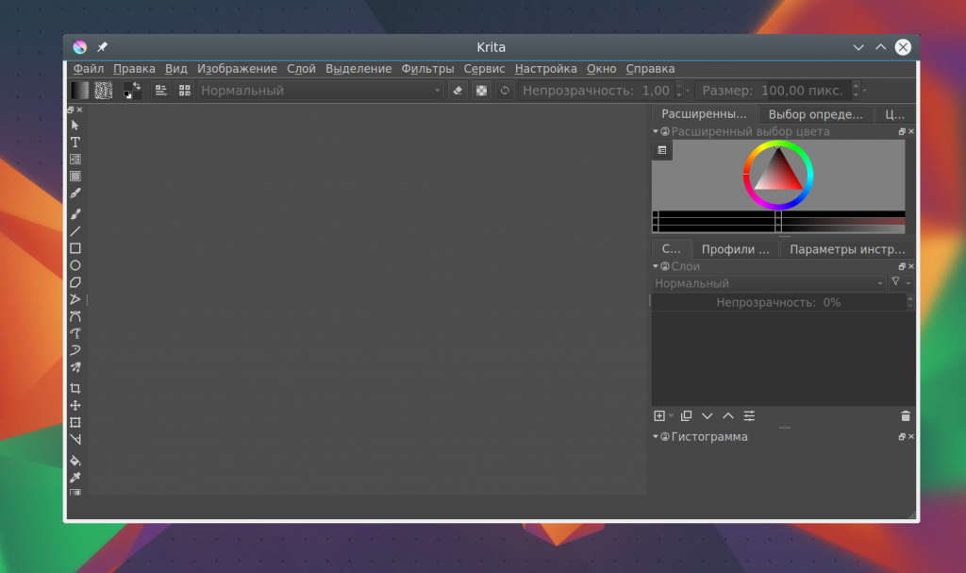The width and height of the screenshot is (966, 573).
Task: Click the layer properties button
Action: pyautogui.click(x=749, y=416)
